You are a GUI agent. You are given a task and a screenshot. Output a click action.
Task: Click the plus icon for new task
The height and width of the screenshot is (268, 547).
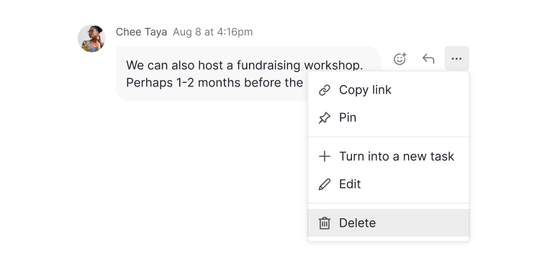325,156
